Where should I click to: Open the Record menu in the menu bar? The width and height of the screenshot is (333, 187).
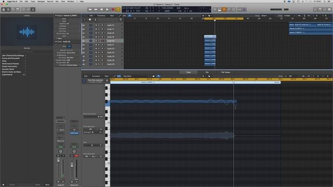pos(50,1)
